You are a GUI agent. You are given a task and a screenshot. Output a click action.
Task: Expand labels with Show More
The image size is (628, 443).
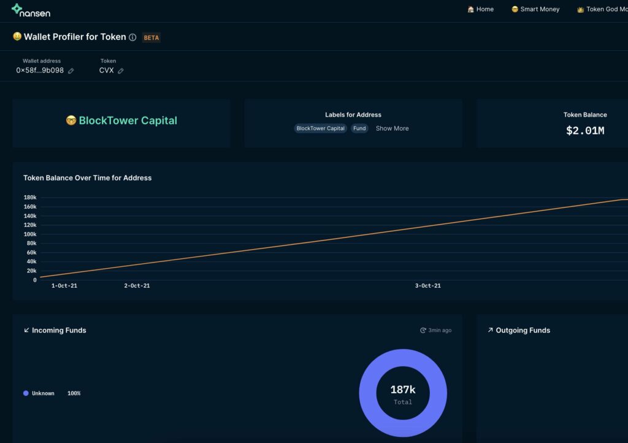pos(392,128)
